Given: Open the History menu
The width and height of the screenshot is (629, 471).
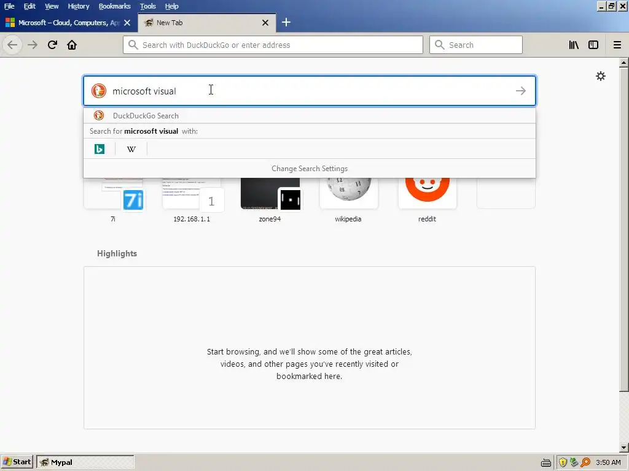Looking at the screenshot, I should pos(78,6).
